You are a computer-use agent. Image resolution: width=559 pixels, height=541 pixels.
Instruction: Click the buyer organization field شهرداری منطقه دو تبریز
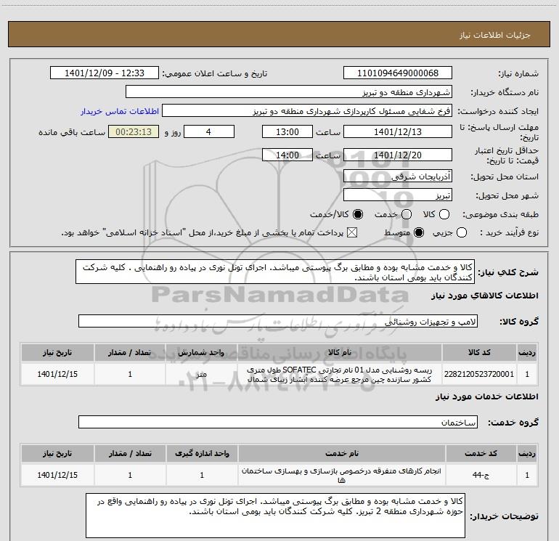pos(289,91)
